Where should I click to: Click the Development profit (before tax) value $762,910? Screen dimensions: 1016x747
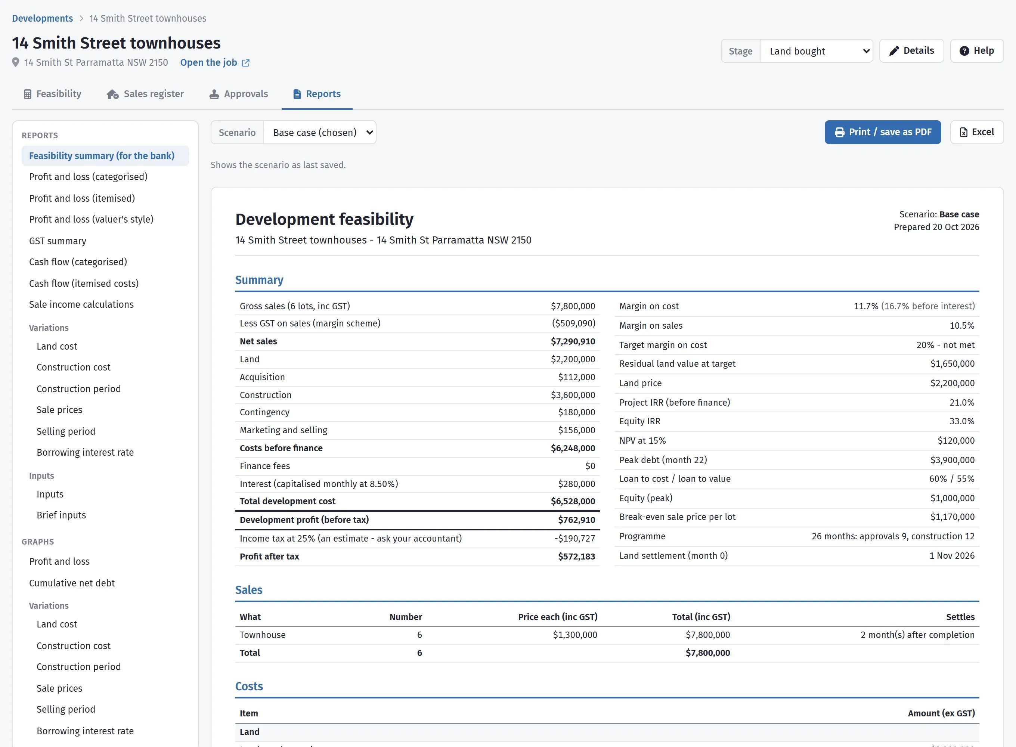pos(576,520)
